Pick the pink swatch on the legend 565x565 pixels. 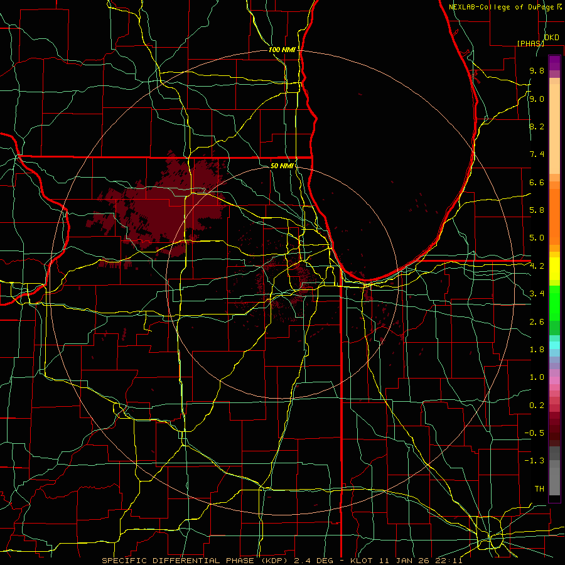(x=554, y=380)
